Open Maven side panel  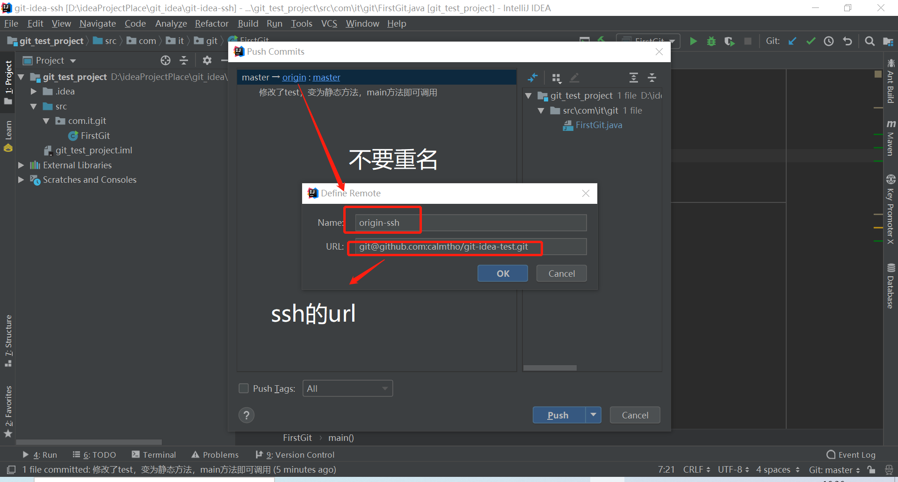891,138
